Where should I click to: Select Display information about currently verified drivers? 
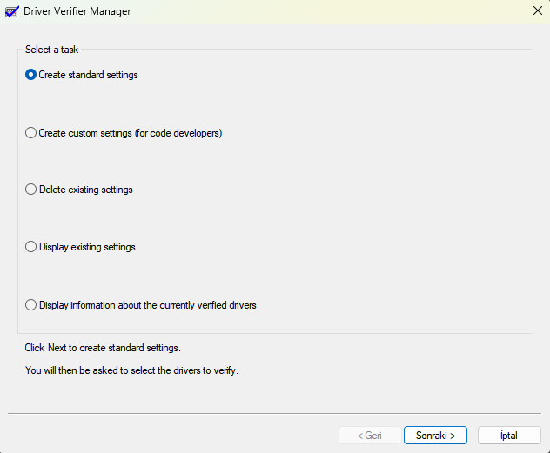pos(31,305)
